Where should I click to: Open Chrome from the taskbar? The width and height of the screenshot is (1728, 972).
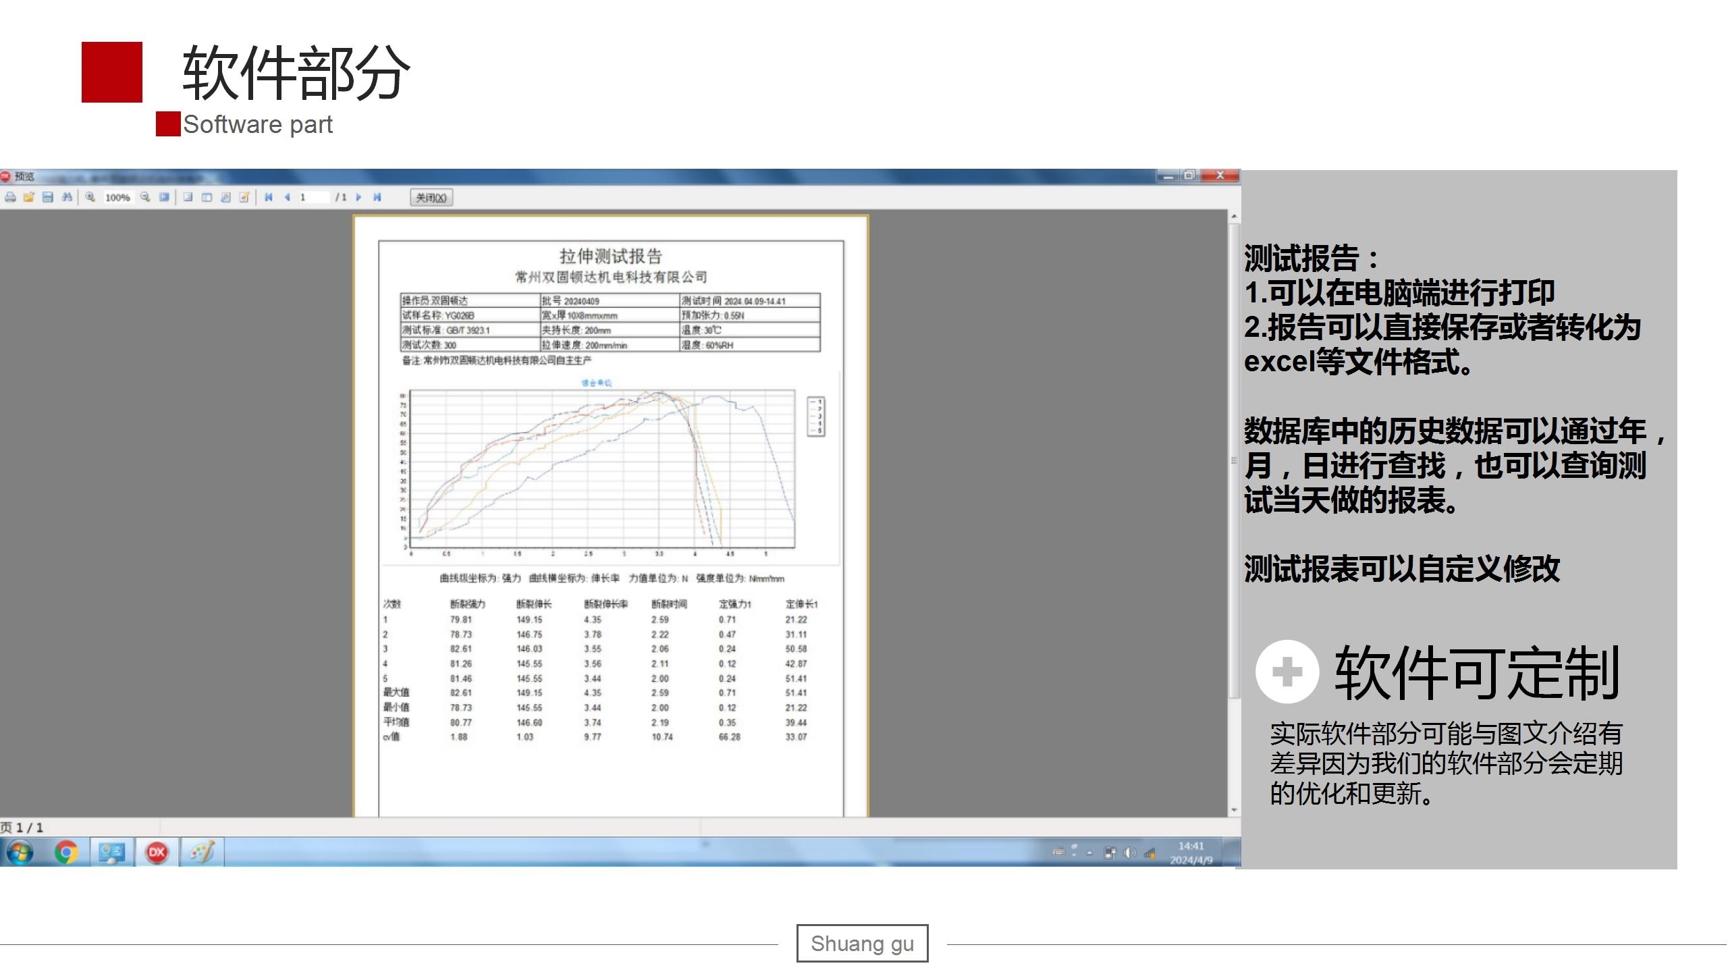tap(66, 853)
